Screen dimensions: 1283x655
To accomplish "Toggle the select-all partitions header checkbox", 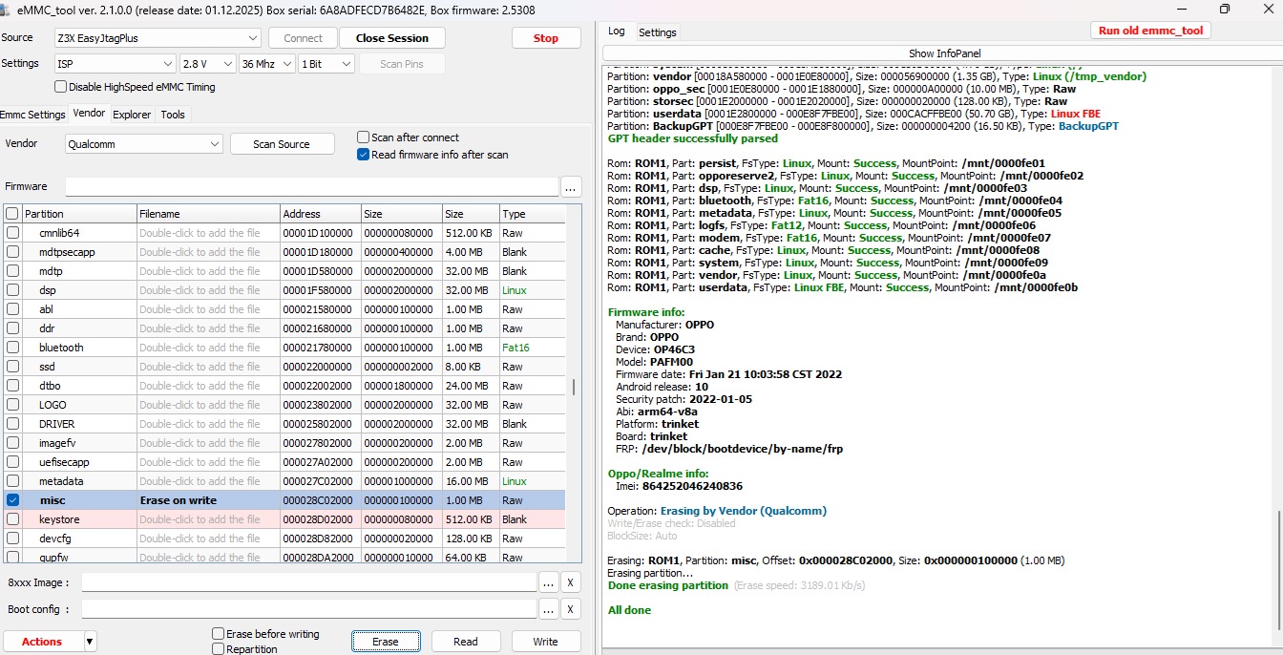I will [12, 214].
